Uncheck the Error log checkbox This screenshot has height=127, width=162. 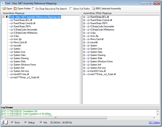click(x=12, y=122)
